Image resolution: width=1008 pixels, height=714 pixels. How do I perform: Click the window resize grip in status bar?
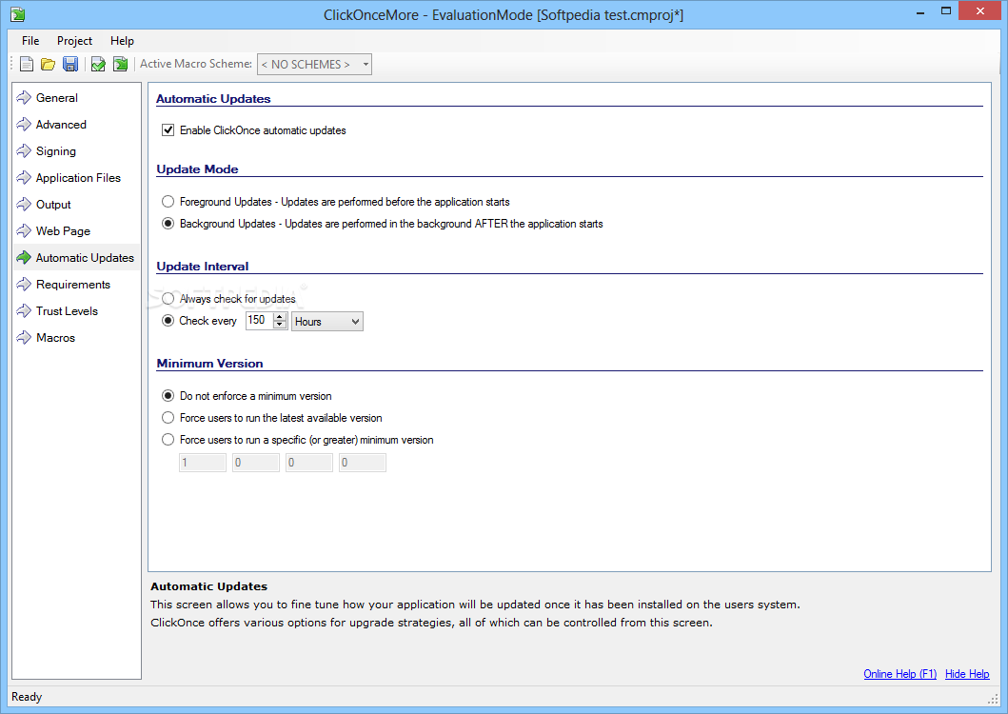tap(993, 699)
